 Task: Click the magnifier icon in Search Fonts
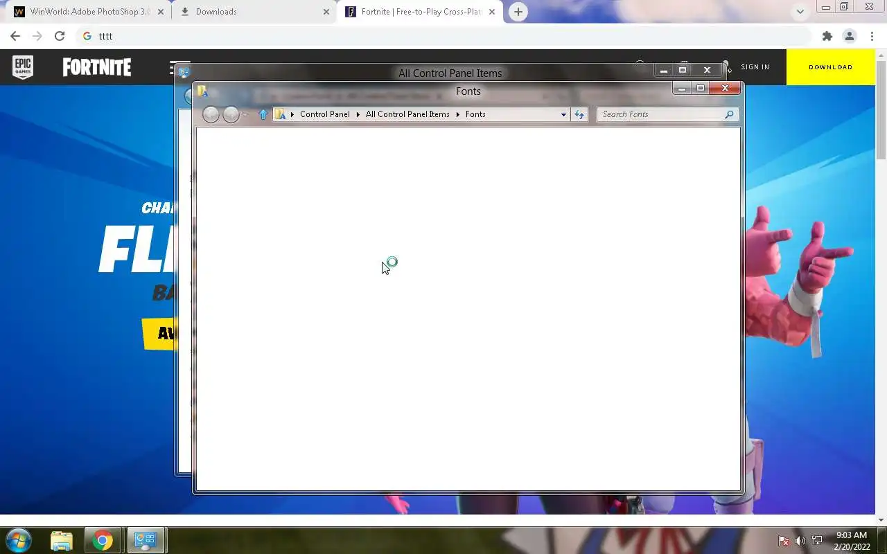point(729,114)
